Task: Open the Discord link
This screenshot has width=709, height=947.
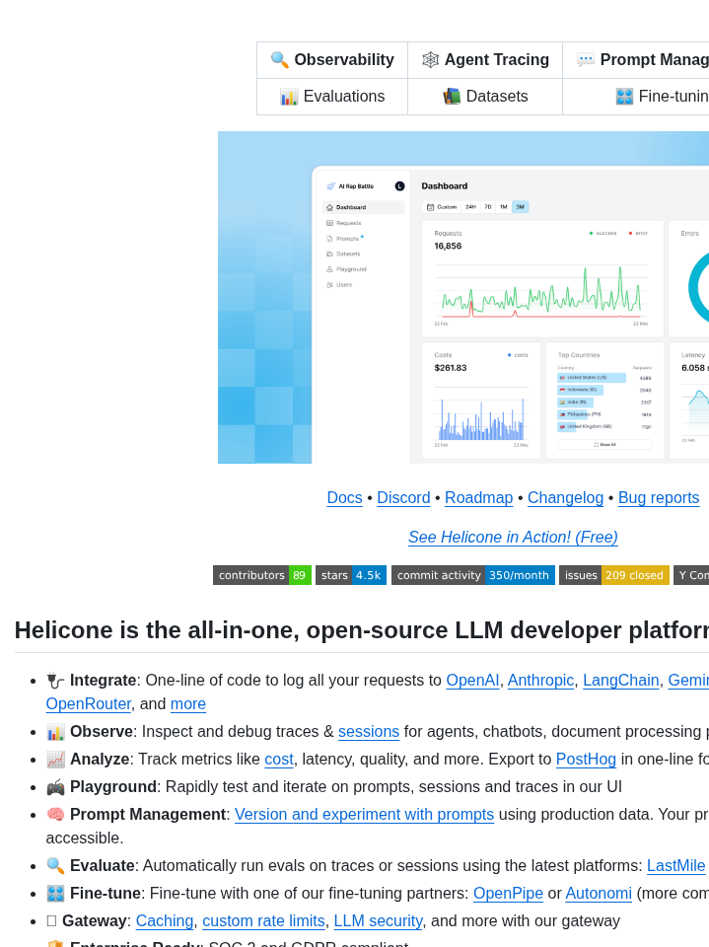Action: point(403,497)
